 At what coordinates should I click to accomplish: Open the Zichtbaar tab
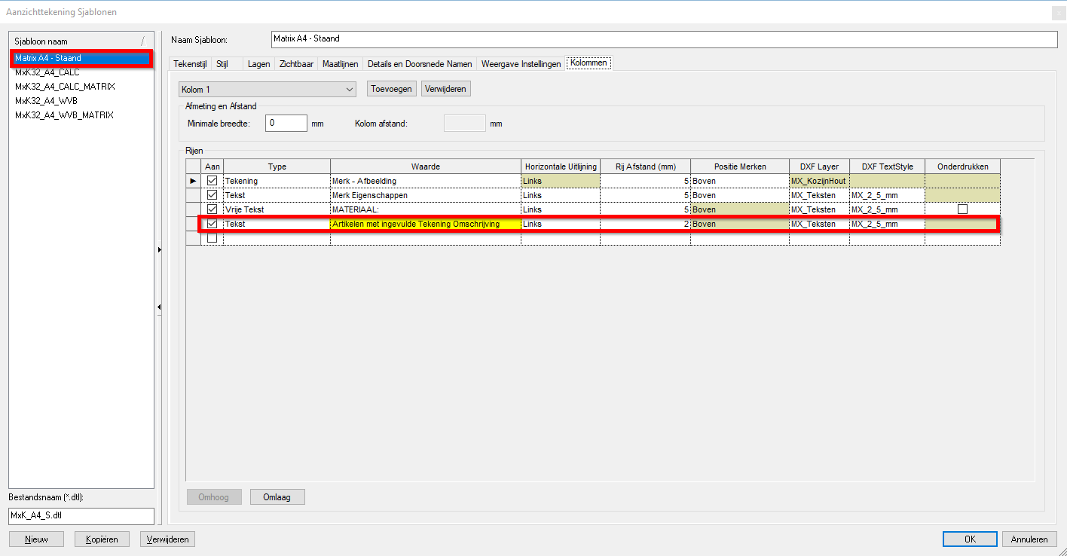pos(296,64)
